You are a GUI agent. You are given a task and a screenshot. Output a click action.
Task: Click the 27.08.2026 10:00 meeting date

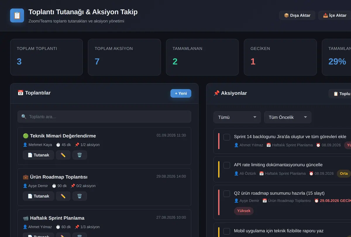(x=171, y=217)
